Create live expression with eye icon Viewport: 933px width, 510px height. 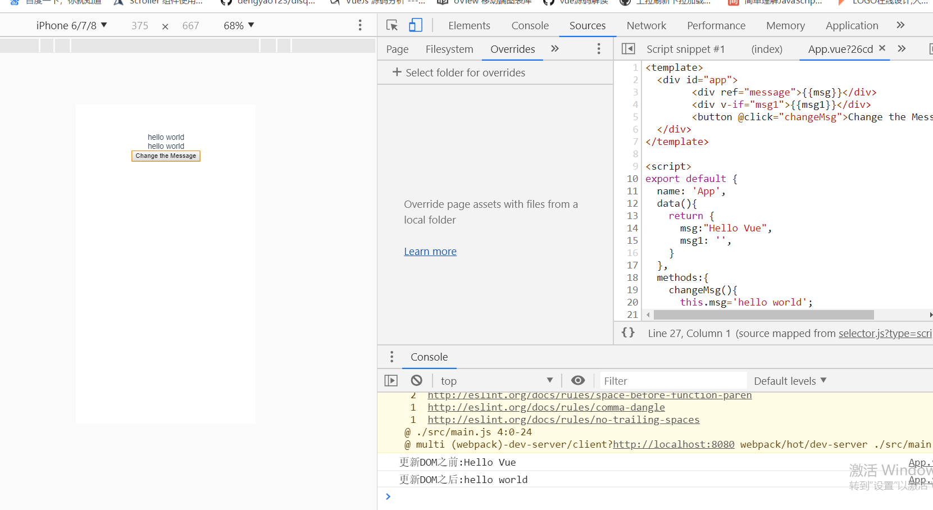[577, 380]
